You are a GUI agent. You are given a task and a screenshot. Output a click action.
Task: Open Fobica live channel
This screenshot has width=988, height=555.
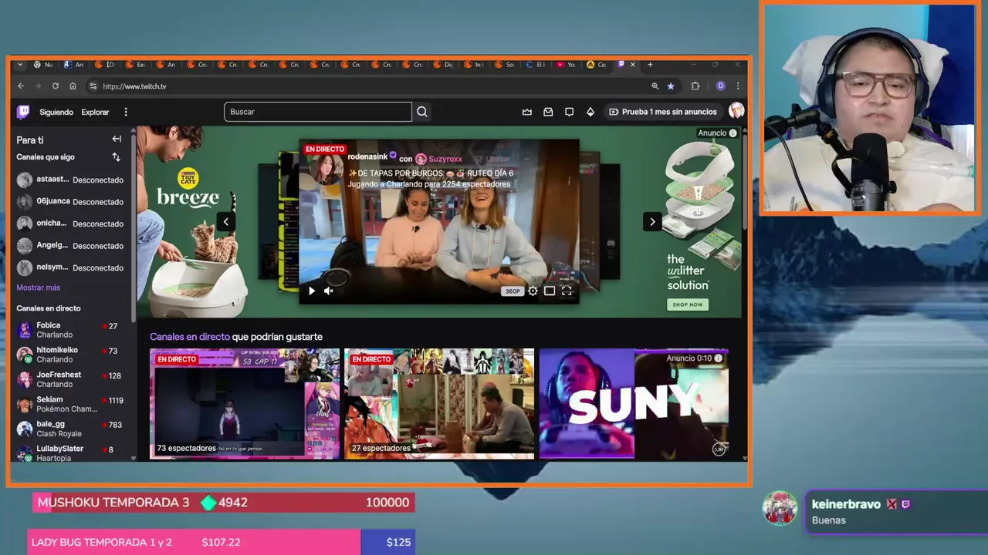[x=70, y=330]
